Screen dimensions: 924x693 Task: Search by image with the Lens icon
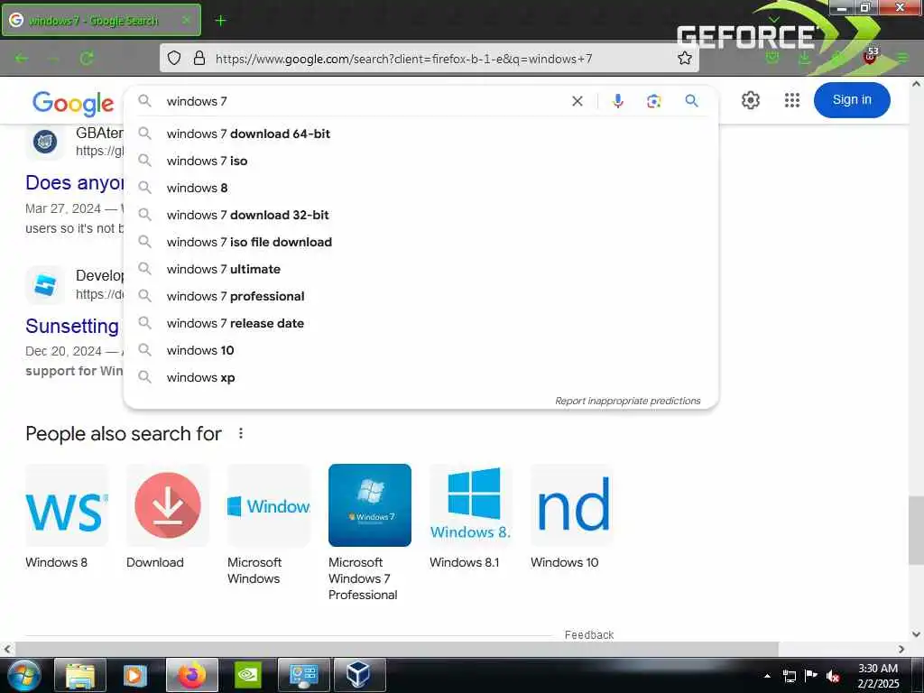point(653,101)
